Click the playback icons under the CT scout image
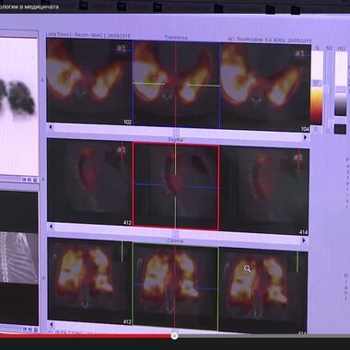The image size is (350, 350). [x=30, y=329]
